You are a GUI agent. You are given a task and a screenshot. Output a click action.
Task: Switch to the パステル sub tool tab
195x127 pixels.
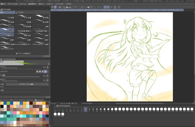[25, 12]
